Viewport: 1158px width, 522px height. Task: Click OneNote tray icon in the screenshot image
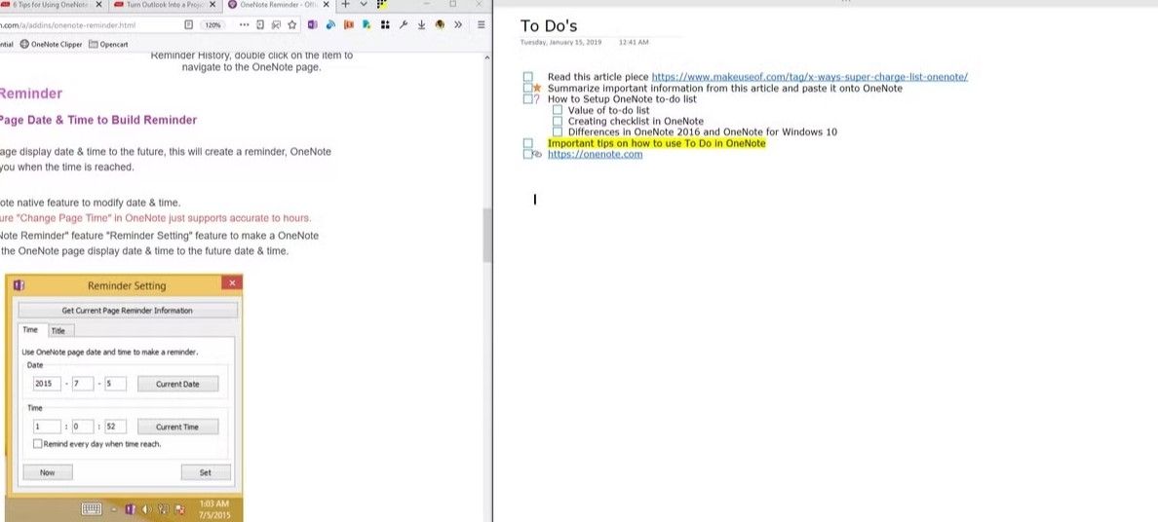click(130, 508)
